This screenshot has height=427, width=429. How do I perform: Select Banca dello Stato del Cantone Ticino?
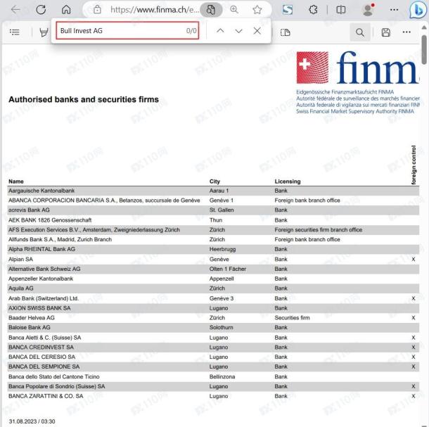coord(54,376)
